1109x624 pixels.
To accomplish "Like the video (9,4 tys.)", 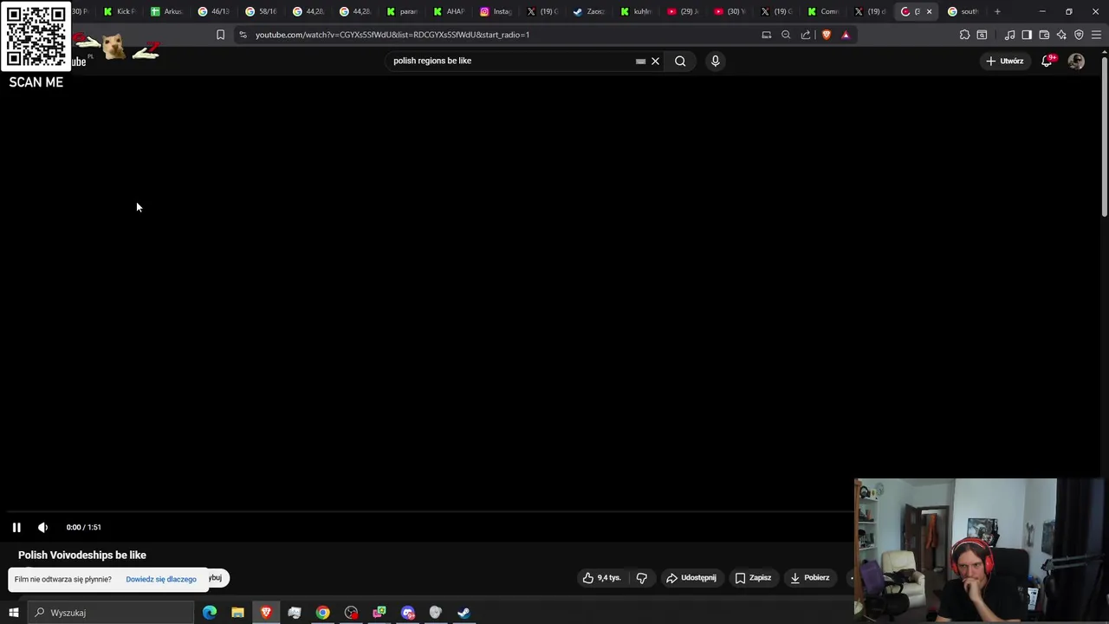I will coord(601,578).
